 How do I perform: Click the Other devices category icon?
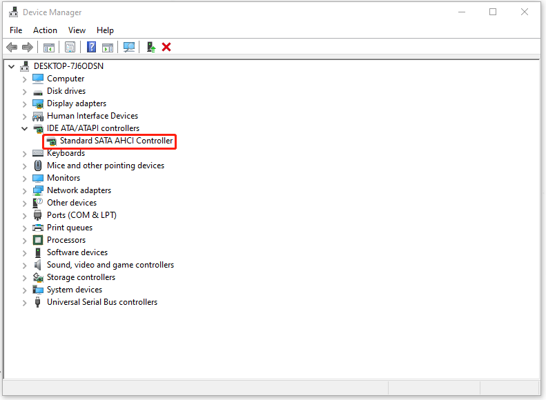pyautogui.click(x=38, y=203)
